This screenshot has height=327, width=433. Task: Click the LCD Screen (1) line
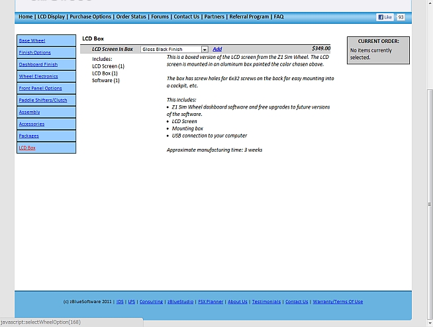109,66
